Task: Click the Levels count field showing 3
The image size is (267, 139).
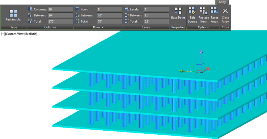Action: (x=156, y=9)
